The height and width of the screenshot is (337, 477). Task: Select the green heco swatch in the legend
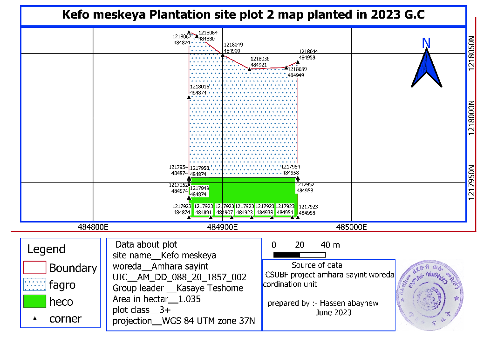tap(35, 302)
